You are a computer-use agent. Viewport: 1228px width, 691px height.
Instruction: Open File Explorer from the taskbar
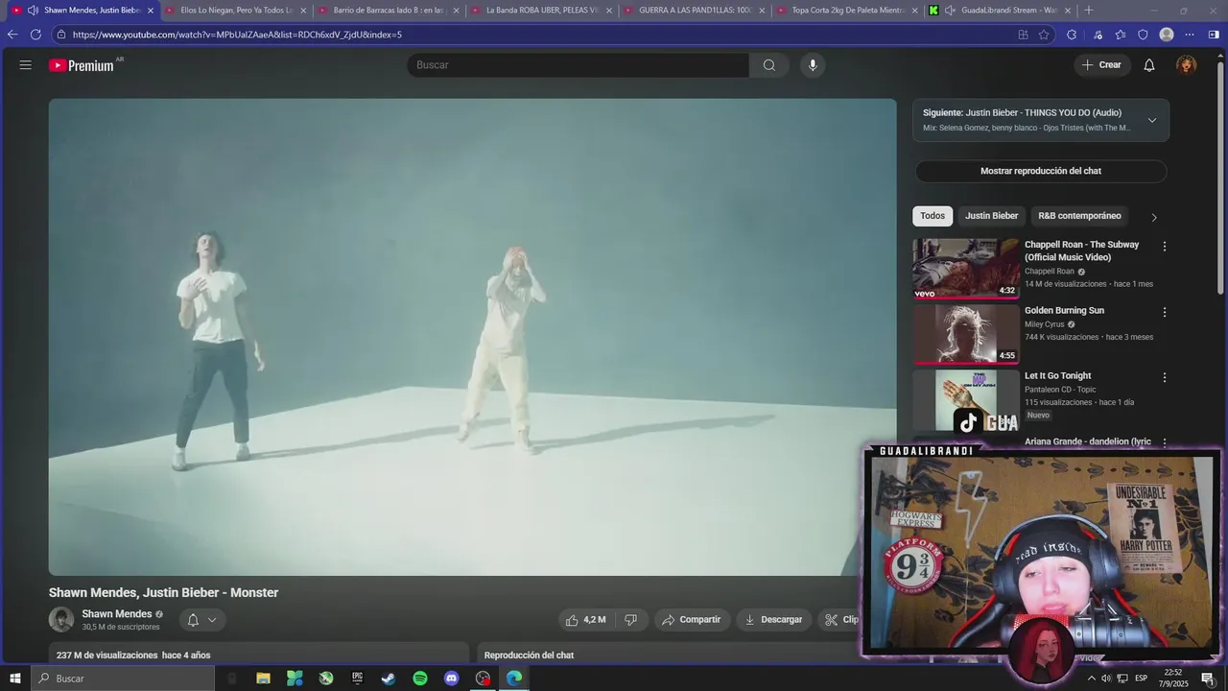pos(263,679)
